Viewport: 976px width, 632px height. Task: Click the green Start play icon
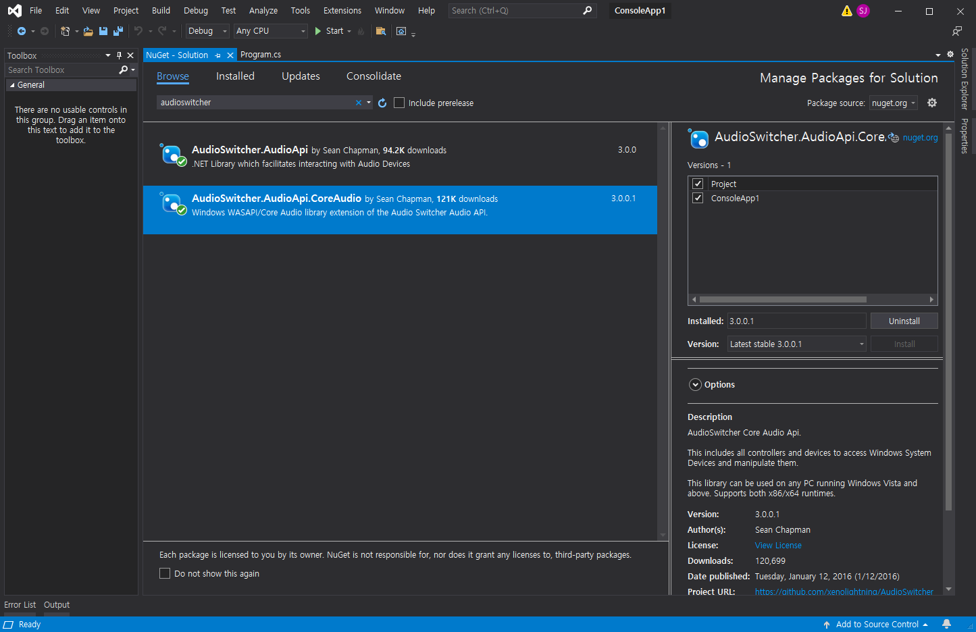318,31
